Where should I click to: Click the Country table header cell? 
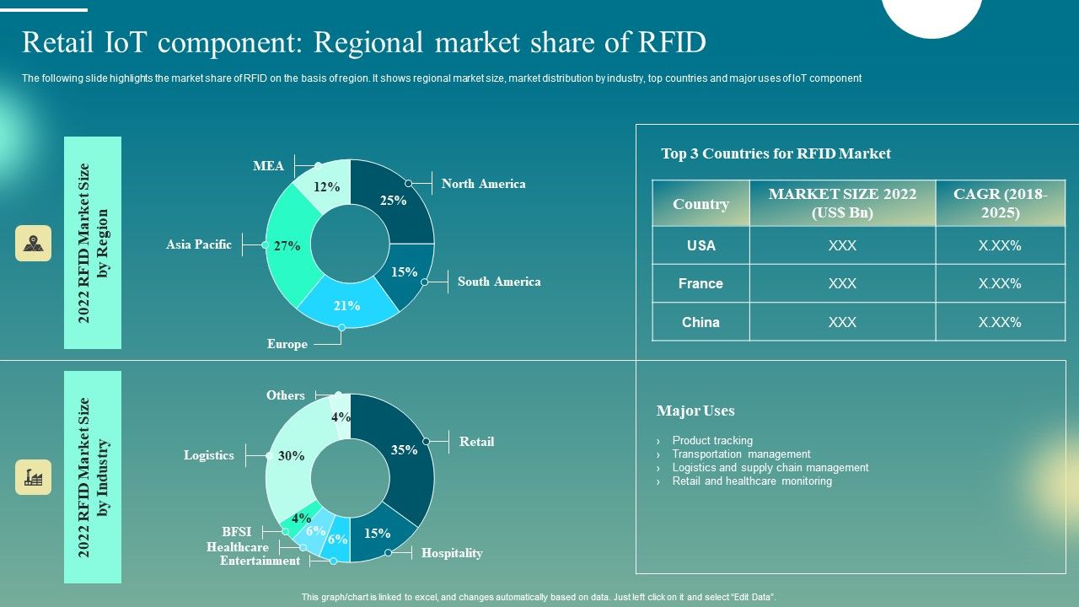(x=701, y=203)
